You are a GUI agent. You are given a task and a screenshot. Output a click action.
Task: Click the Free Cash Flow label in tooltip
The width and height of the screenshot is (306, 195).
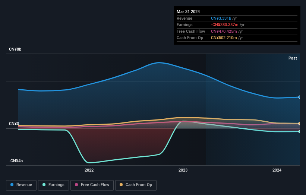pyautogui.click(x=191, y=31)
